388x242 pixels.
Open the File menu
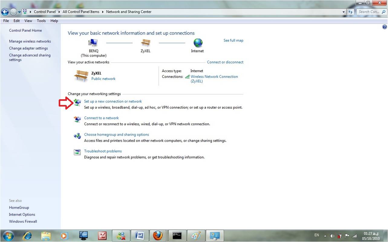[6, 21]
